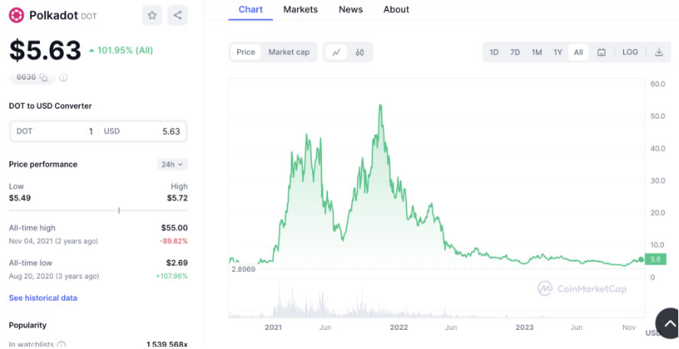
Task: Click the info icon next to 6636
Action: [x=63, y=77]
